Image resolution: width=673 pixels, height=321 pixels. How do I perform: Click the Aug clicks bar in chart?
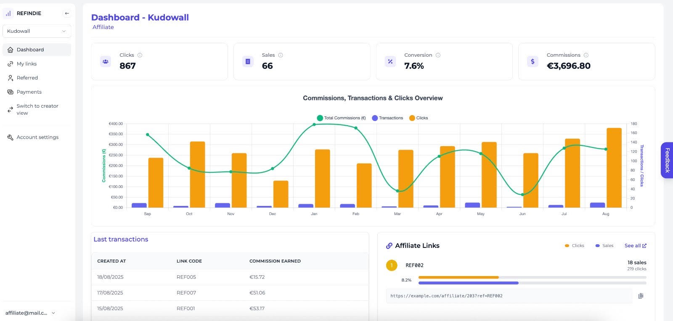614,168
